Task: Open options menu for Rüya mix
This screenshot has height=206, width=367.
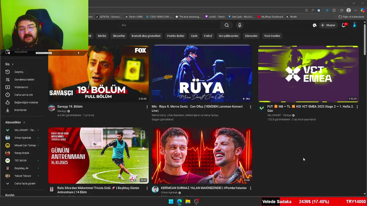Action: pos(251,107)
